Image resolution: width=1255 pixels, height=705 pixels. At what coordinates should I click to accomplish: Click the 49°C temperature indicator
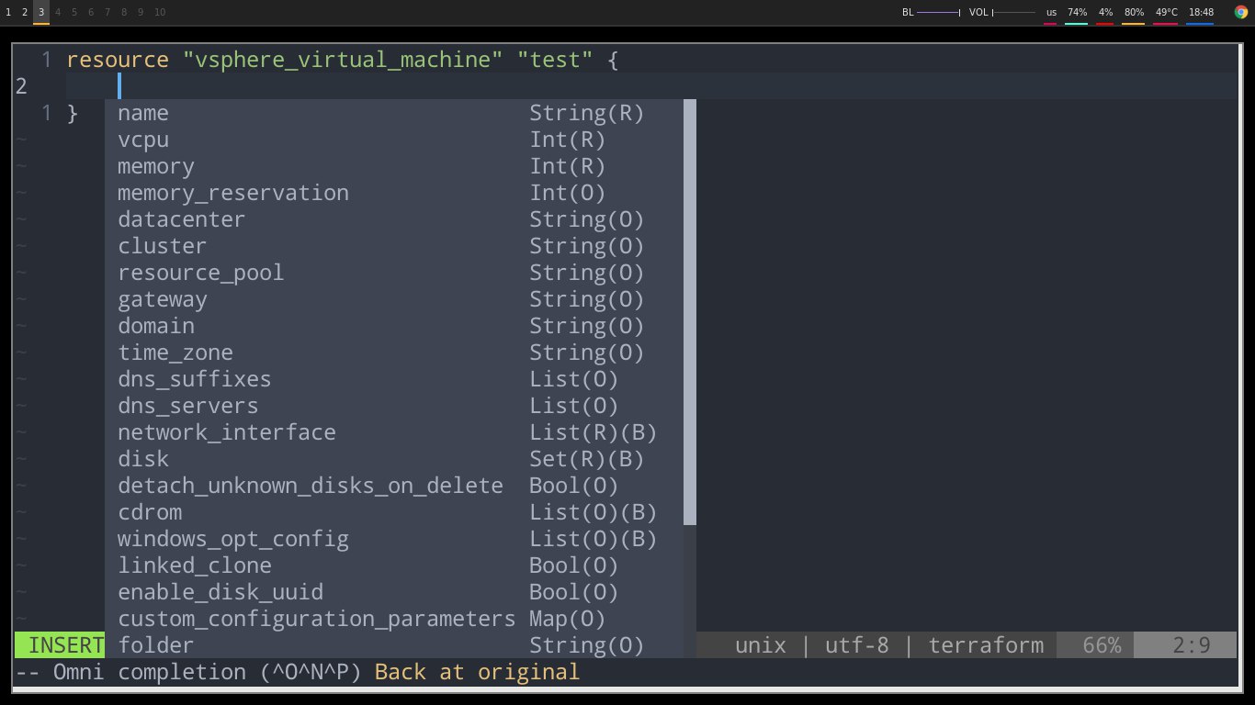1166,12
